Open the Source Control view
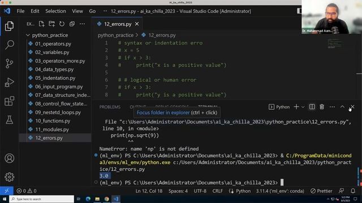362x203 pixels. pyautogui.click(x=9, y=63)
